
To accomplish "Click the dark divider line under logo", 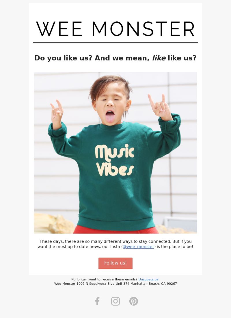I will [x=115, y=43].
